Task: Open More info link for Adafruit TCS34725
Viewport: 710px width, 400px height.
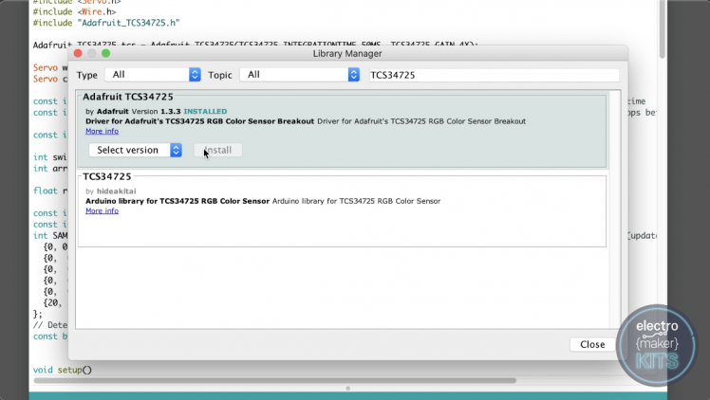Action: coord(102,131)
